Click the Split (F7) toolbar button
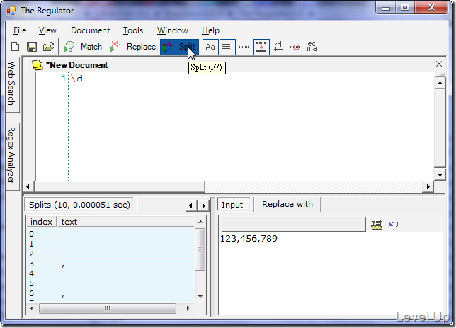The height and width of the screenshot is (328, 456). [179, 47]
